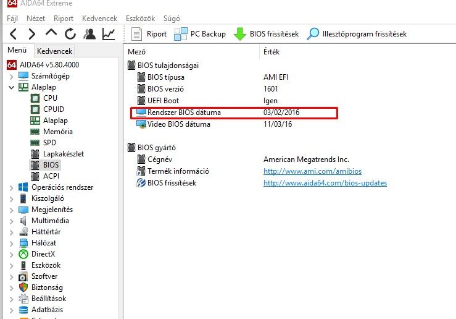Click the Háttértár disk drive icon

coord(23,232)
